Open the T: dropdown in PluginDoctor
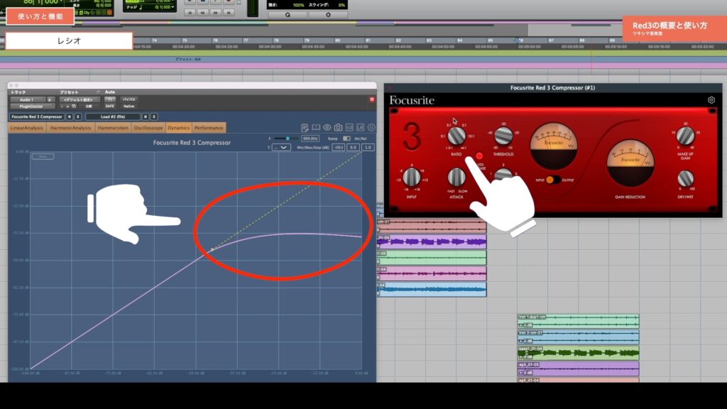The width and height of the screenshot is (727, 409). (x=281, y=148)
